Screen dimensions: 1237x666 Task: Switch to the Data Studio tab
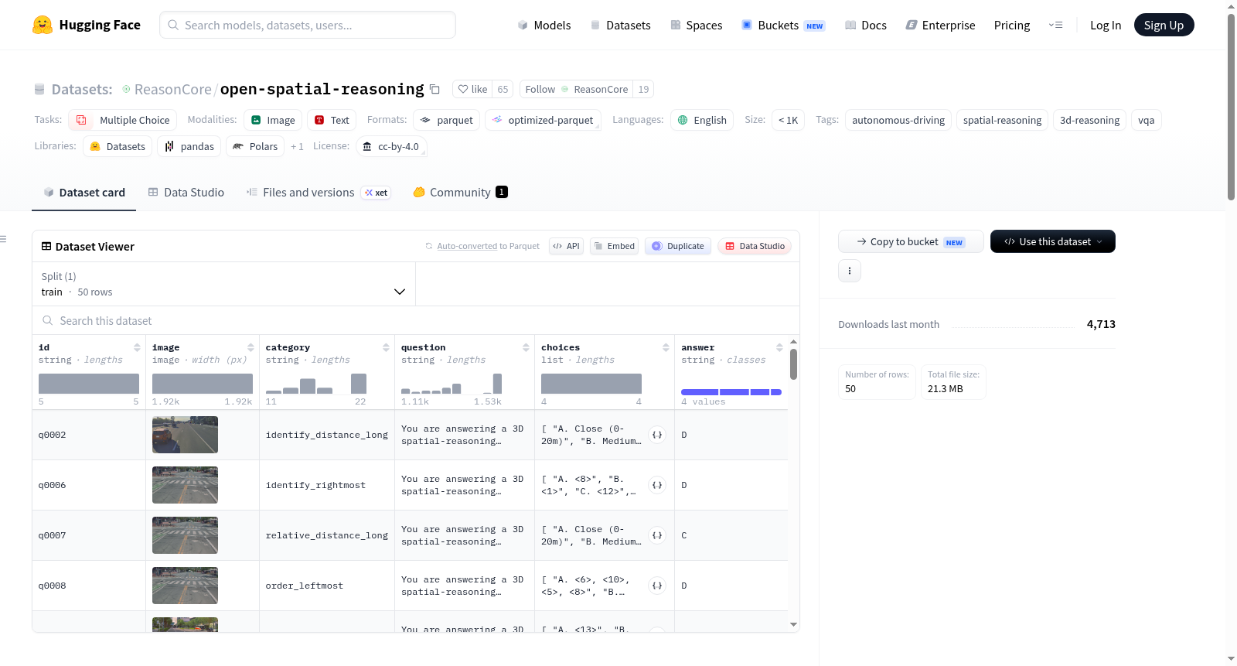tap(186, 193)
